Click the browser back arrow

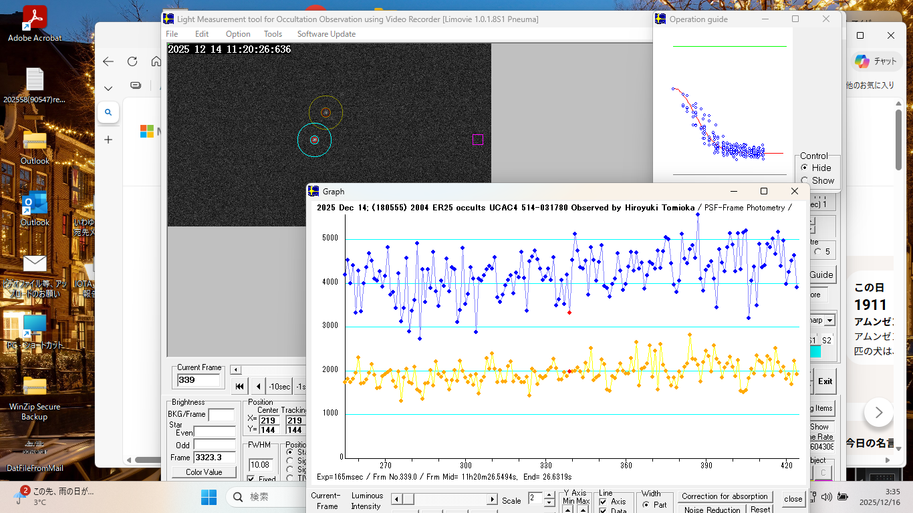[x=108, y=61]
